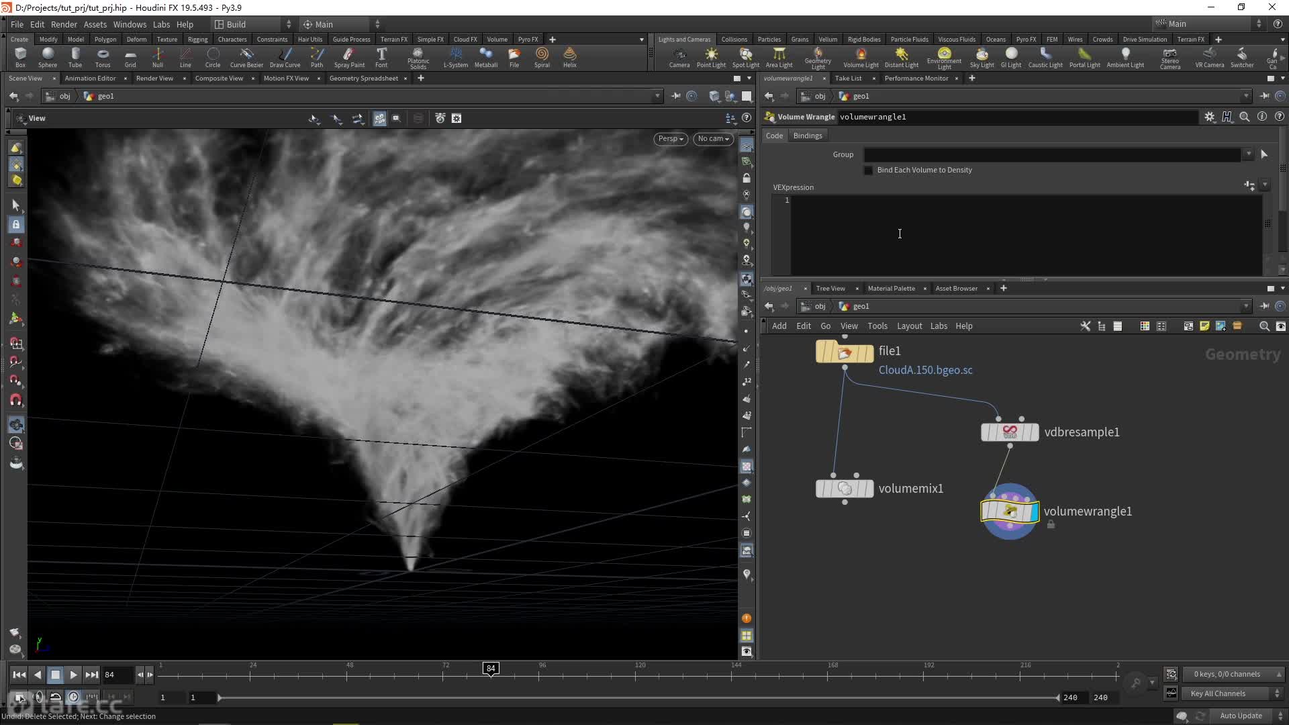The image size is (1289, 725).
Task: Click the frame range slider bar
Action: click(x=638, y=697)
